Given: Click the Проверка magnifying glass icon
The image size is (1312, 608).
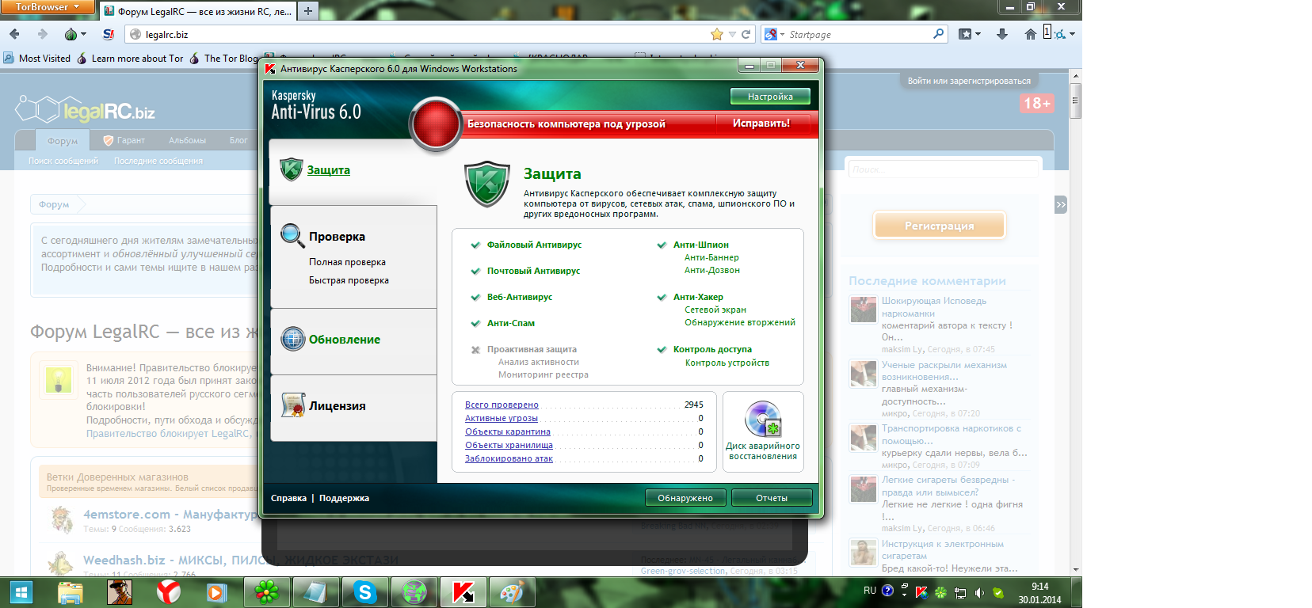Looking at the screenshot, I should pyautogui.click(x=292, y=235).
